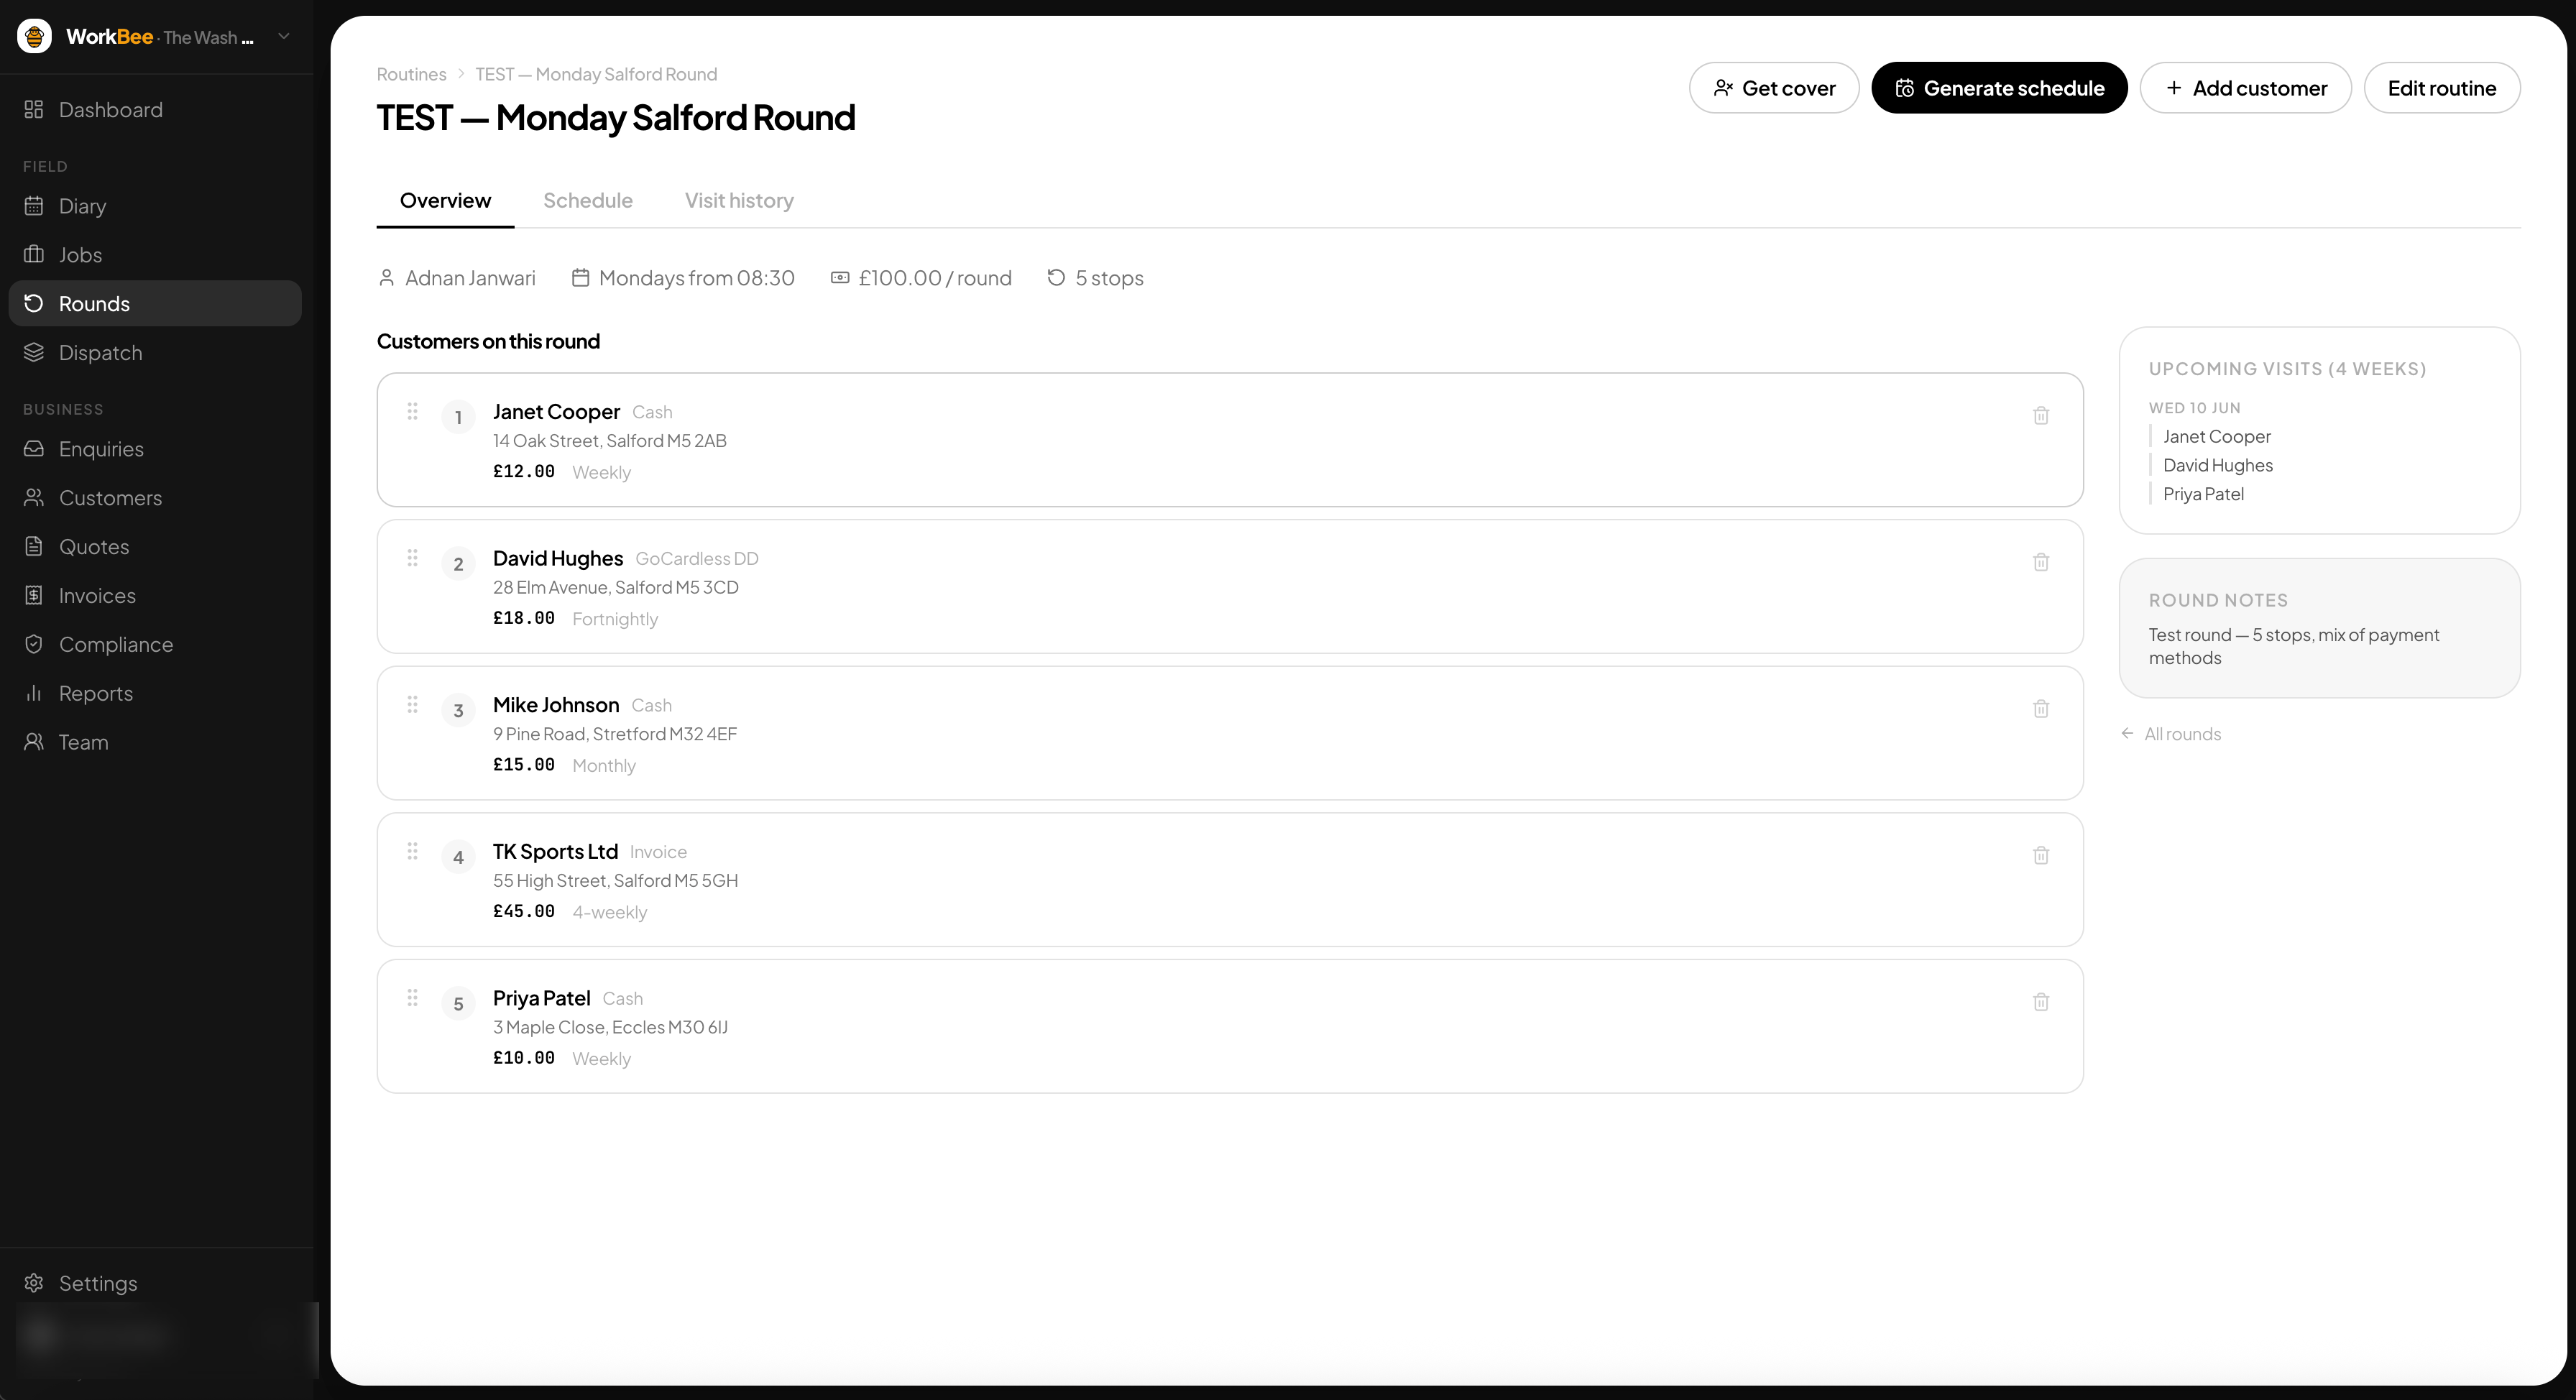The height and width of the screenshot is (1400, 2576).
Task: Click the Generate schedule button
Action: 1999,88
